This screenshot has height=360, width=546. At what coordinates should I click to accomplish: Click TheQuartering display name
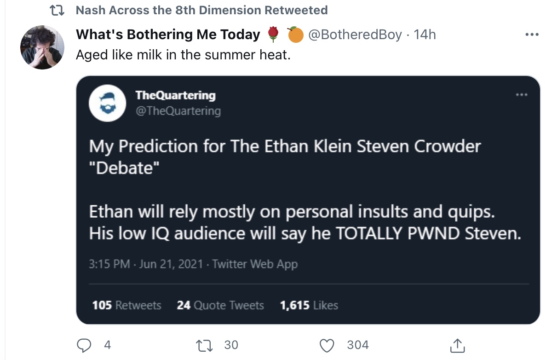pos(176,95)
